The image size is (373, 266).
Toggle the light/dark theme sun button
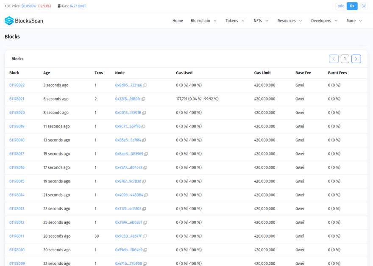tap(364, 6)
